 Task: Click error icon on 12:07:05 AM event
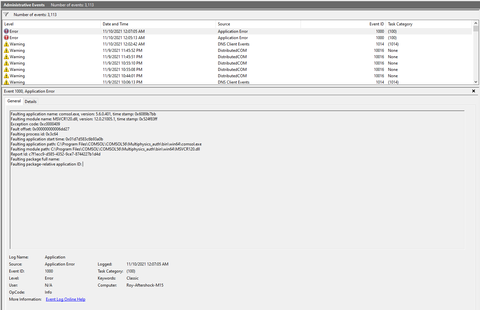click(6, 31)
